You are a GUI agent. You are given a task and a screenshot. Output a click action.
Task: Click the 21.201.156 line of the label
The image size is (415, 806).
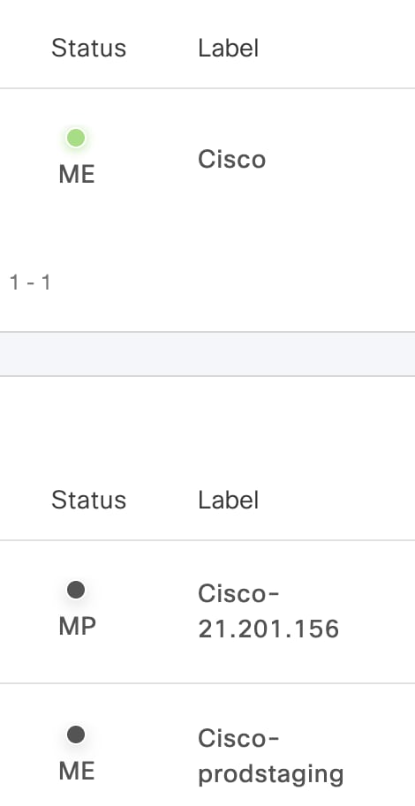(x=268, y=629)
